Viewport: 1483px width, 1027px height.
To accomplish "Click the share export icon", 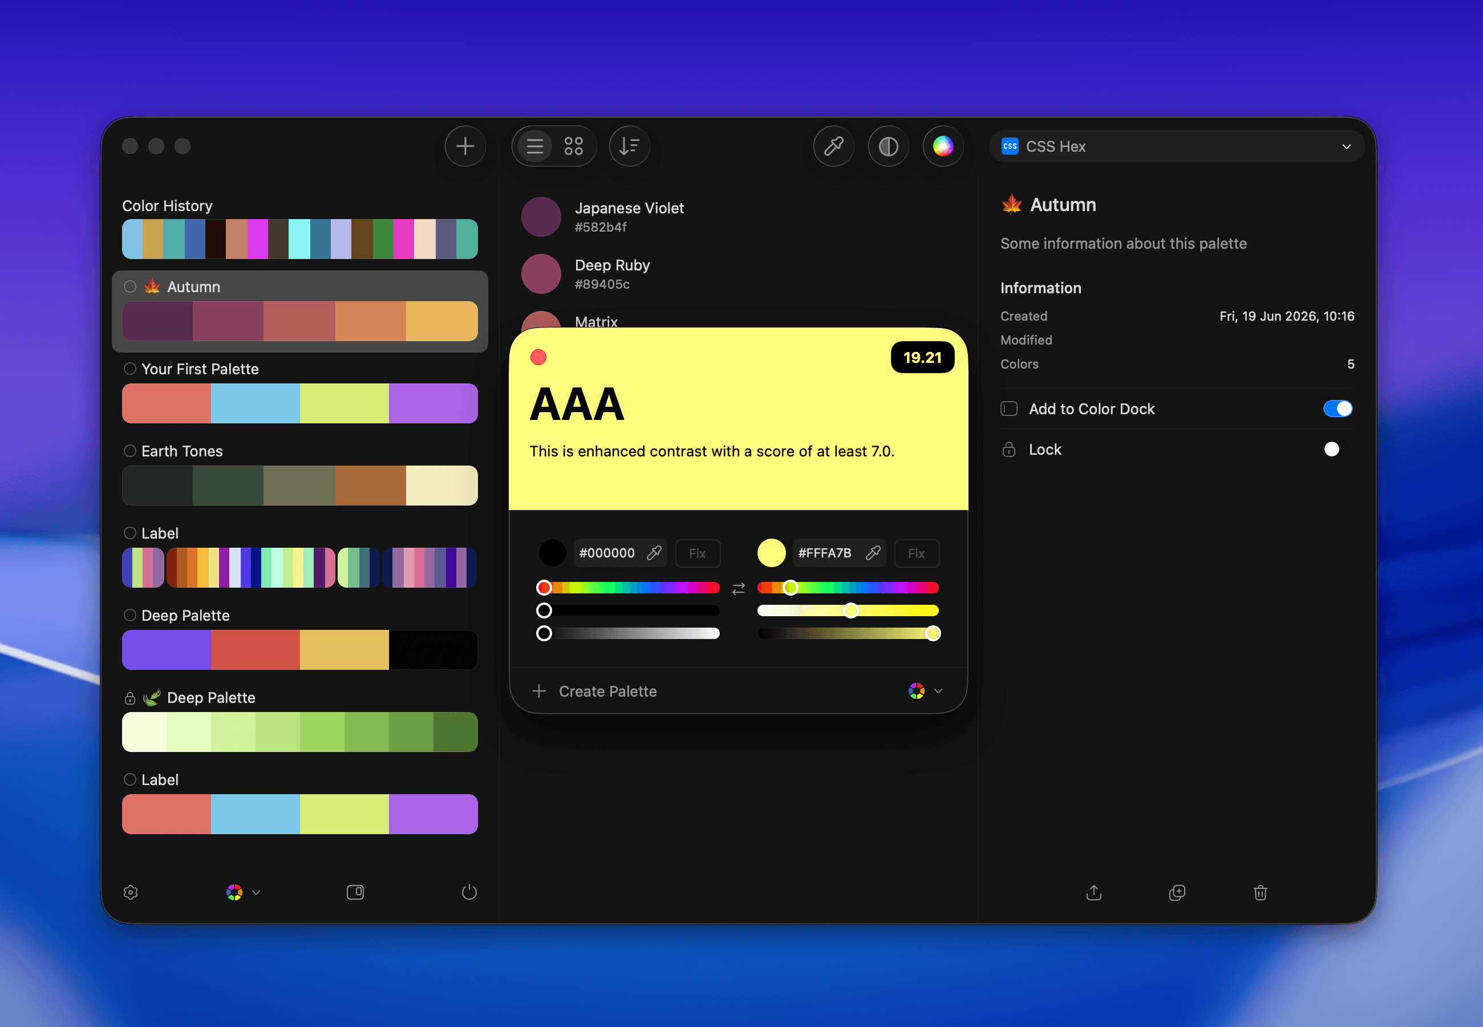I will (1093, 892).
